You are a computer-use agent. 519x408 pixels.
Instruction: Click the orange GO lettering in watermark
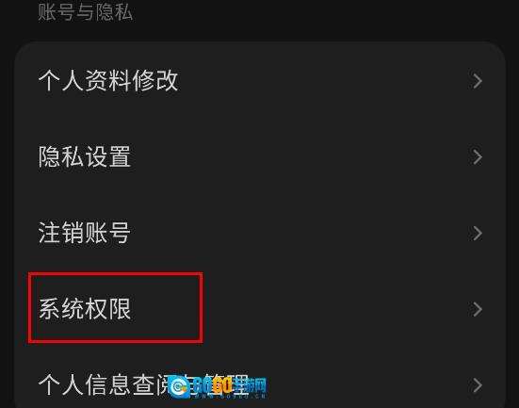[222, 385]
